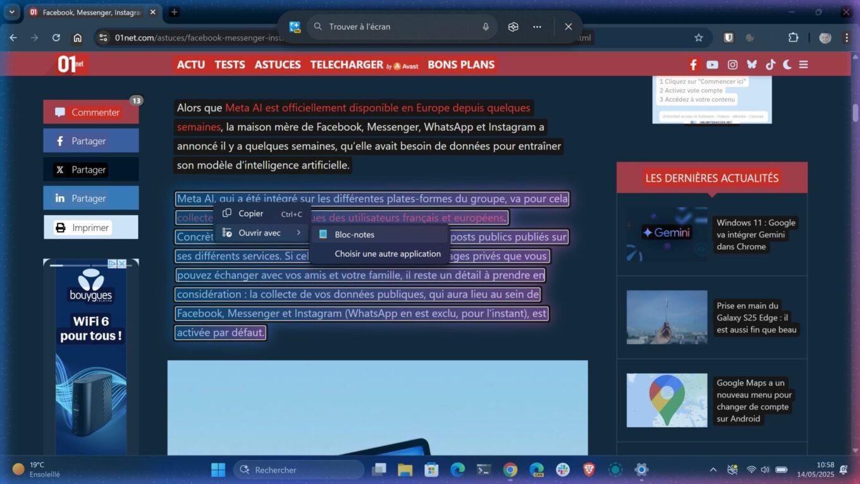The height and width of the screenshot is (484, 860).
Task: Open Microsoft Store from the taskbar
Action: pos(431,469)
